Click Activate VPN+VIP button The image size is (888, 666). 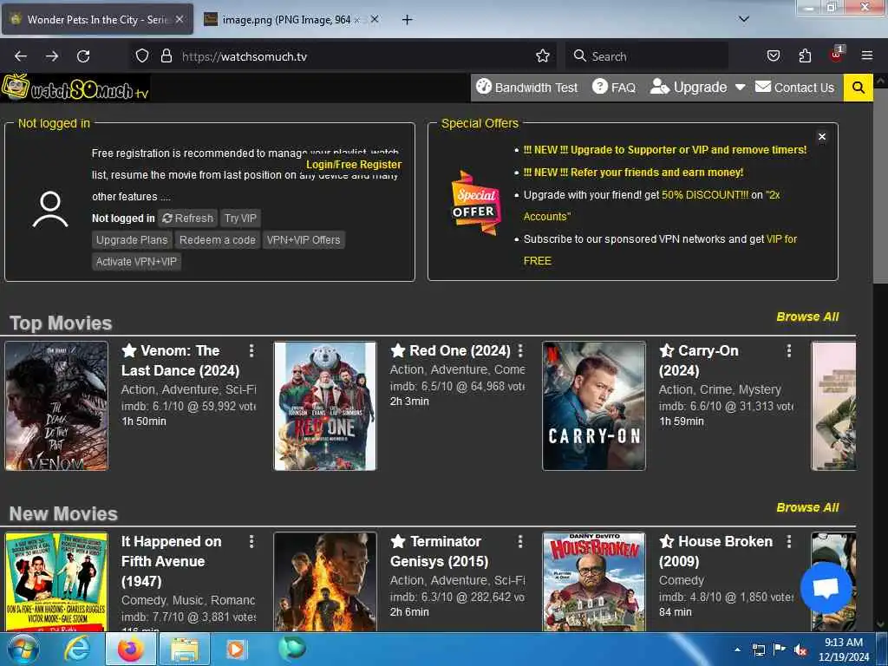point(136,262)
